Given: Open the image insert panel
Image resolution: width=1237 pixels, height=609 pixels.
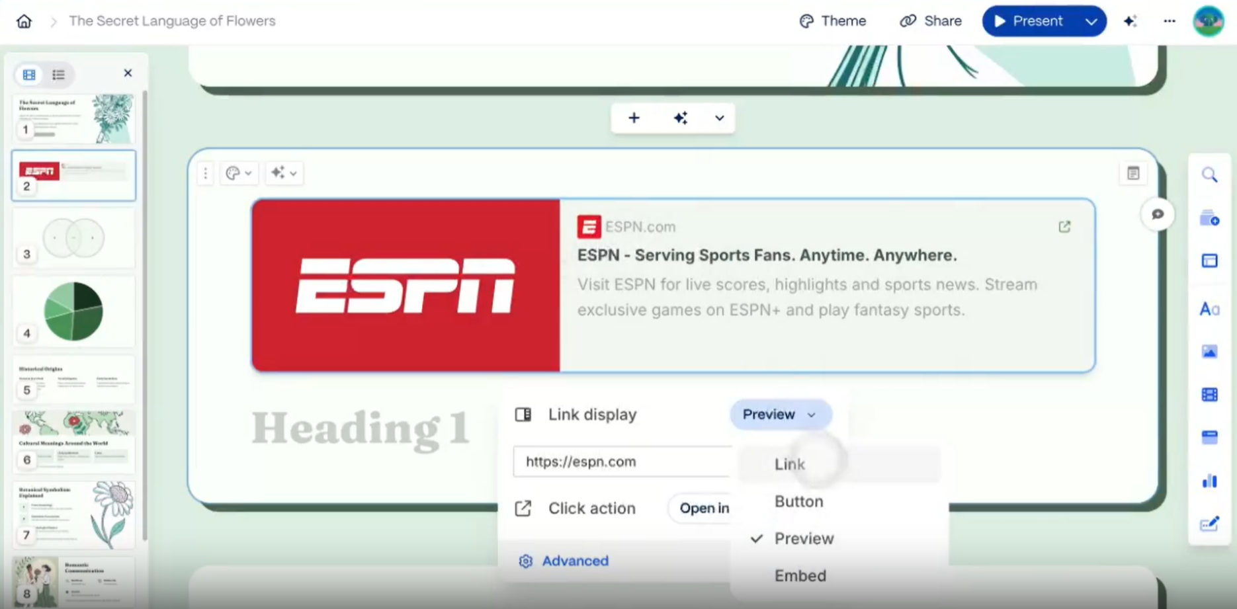Looking at the screenshot, I should [x=1209, y=352].
